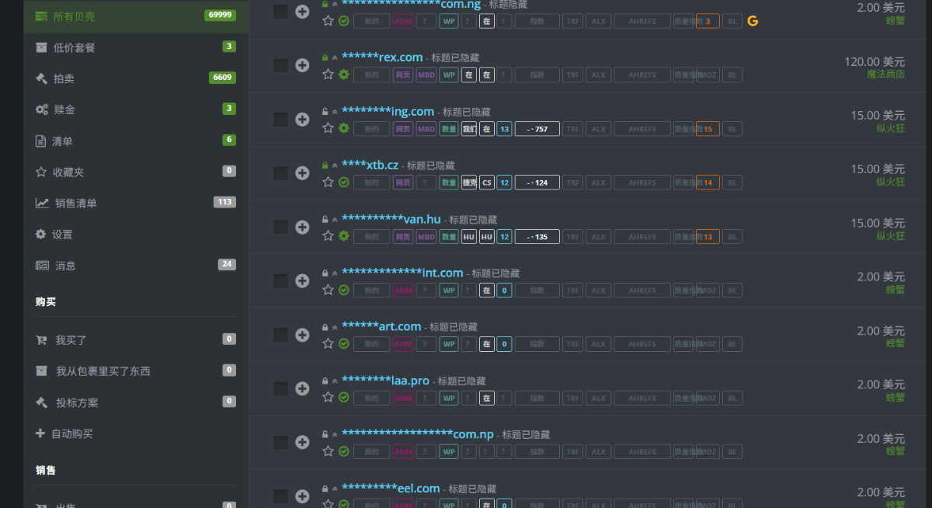Tick the checkbox for rex.com listing
The width and height of the screenshot is (932, 508).
tap(280, 66)
